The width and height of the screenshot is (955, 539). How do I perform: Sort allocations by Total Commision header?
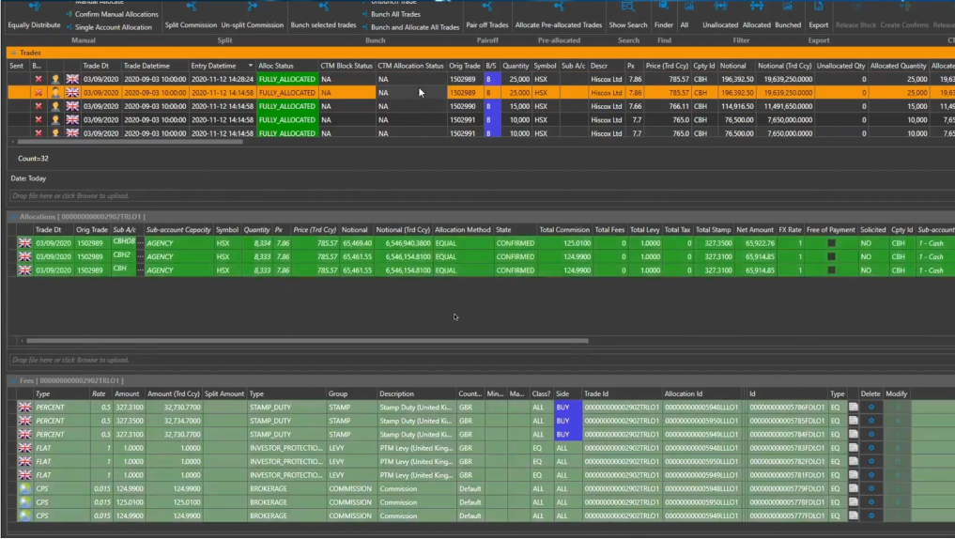pyautogui.click(x=564, y=230)
